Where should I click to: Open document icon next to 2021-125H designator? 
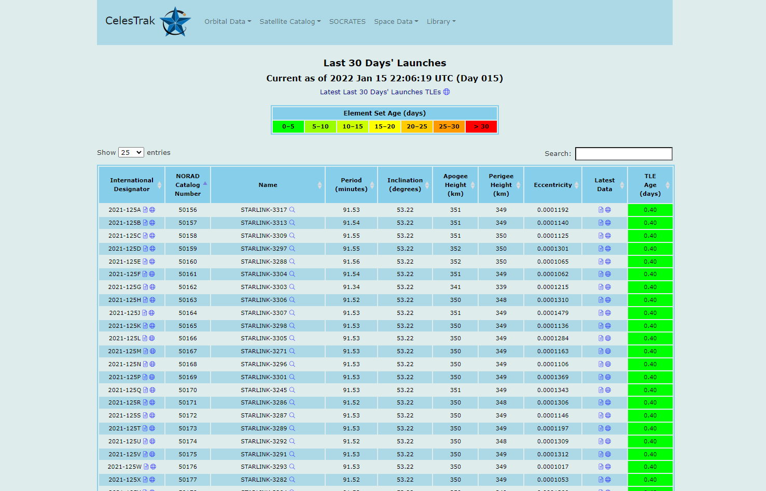(145, 300)
